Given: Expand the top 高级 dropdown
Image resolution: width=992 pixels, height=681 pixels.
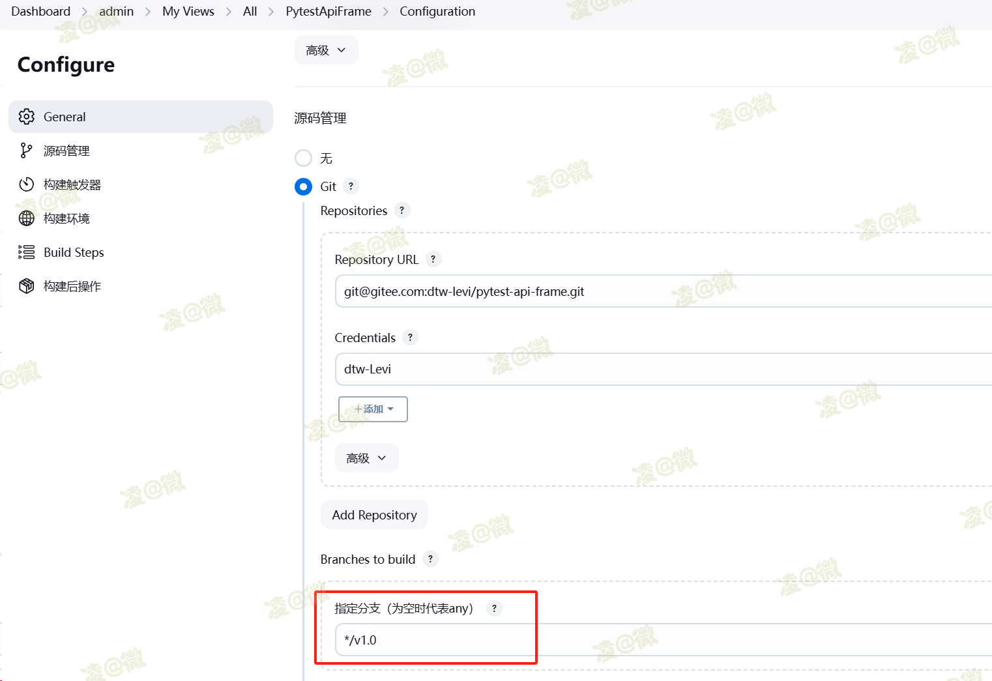Looking at the screenshot, I should tap(326, 50).
